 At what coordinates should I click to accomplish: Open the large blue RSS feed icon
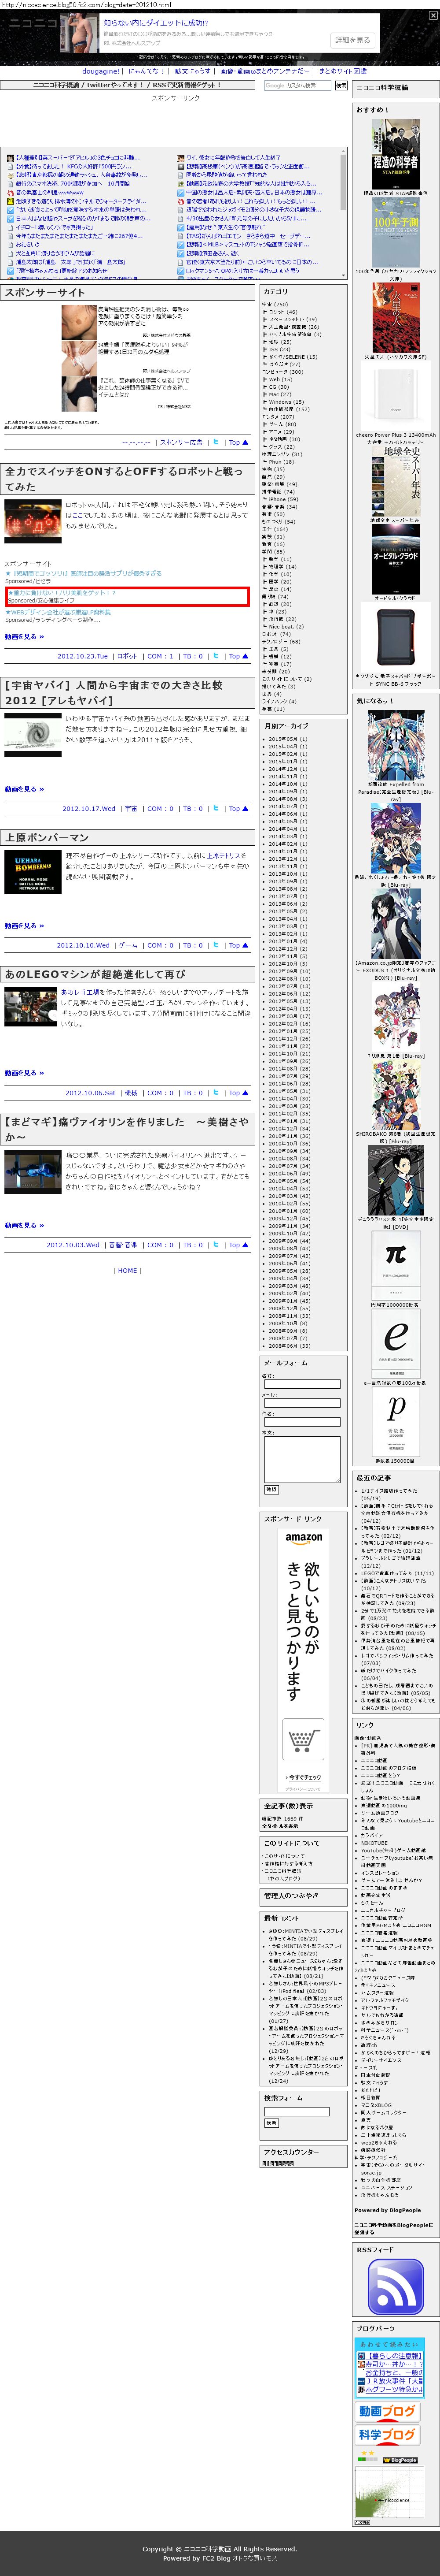[x=395, y=2287]
